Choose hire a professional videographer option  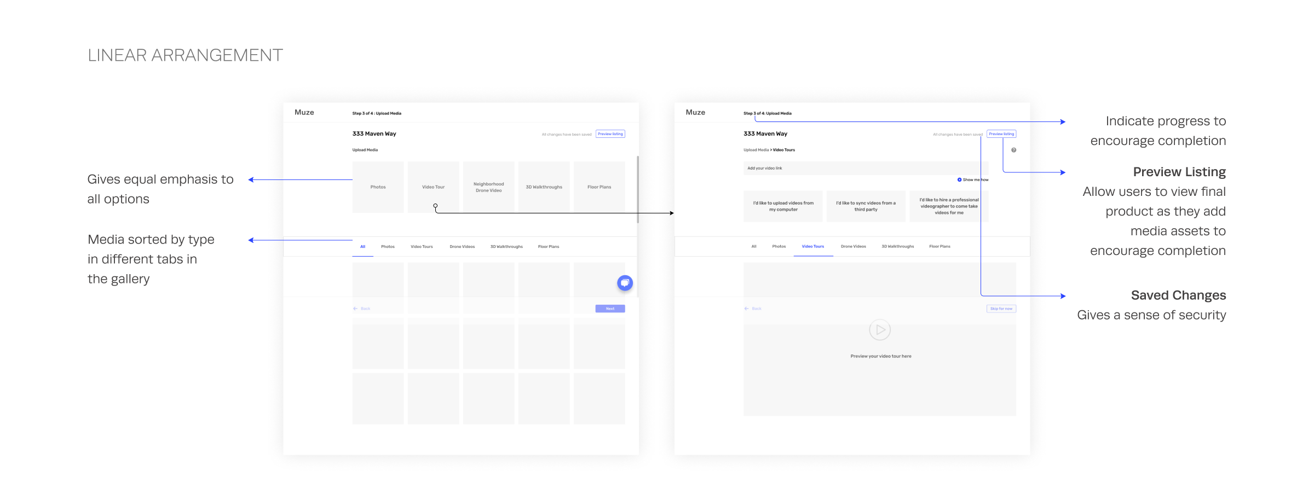[949, 206]
